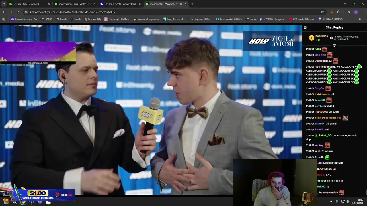Open the apps grid in bookmarks bar

tap(4, 19)
